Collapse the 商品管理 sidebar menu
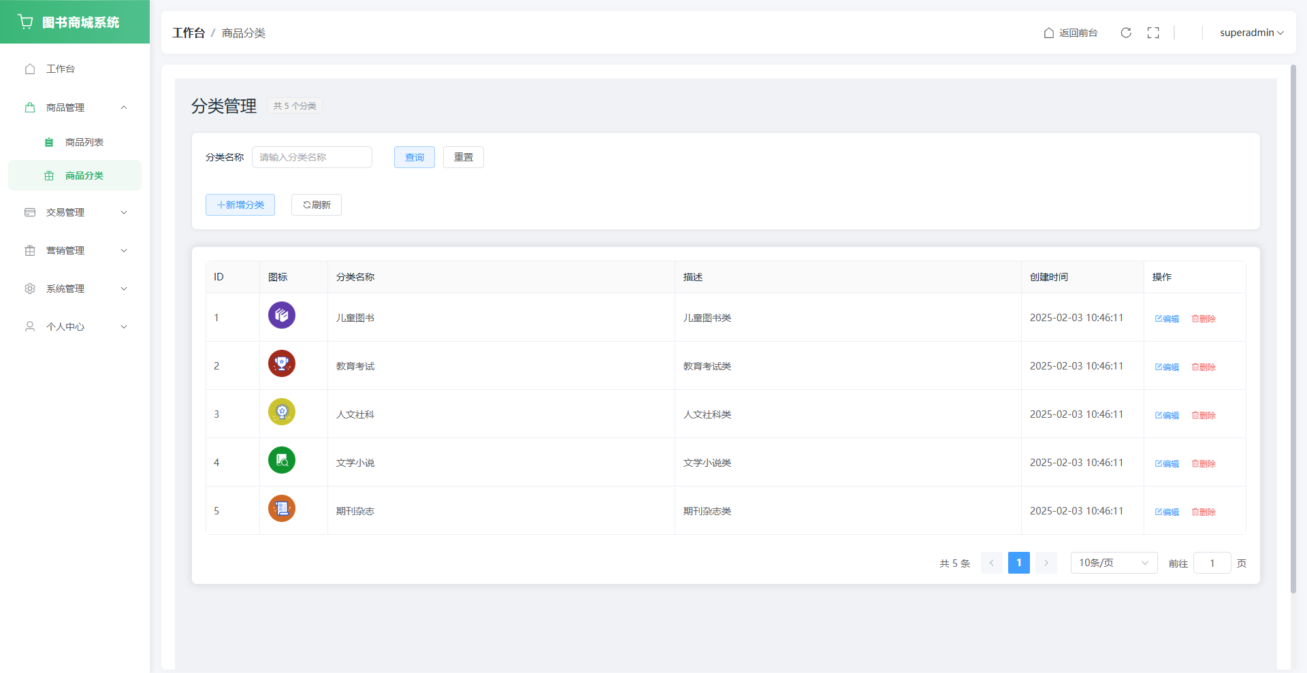The height and width of the screenshot is (673, 1307). coord(75,108)
